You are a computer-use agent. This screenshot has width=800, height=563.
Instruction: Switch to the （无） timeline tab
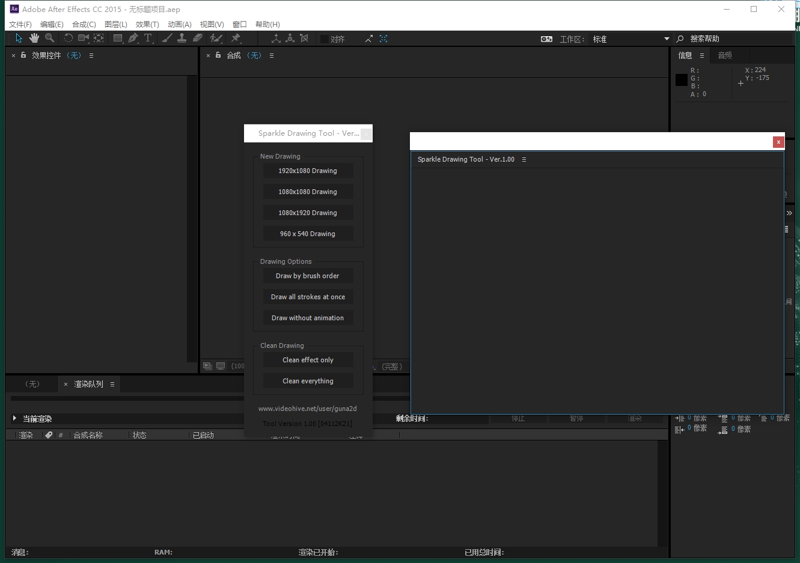[x=32, y=384]
